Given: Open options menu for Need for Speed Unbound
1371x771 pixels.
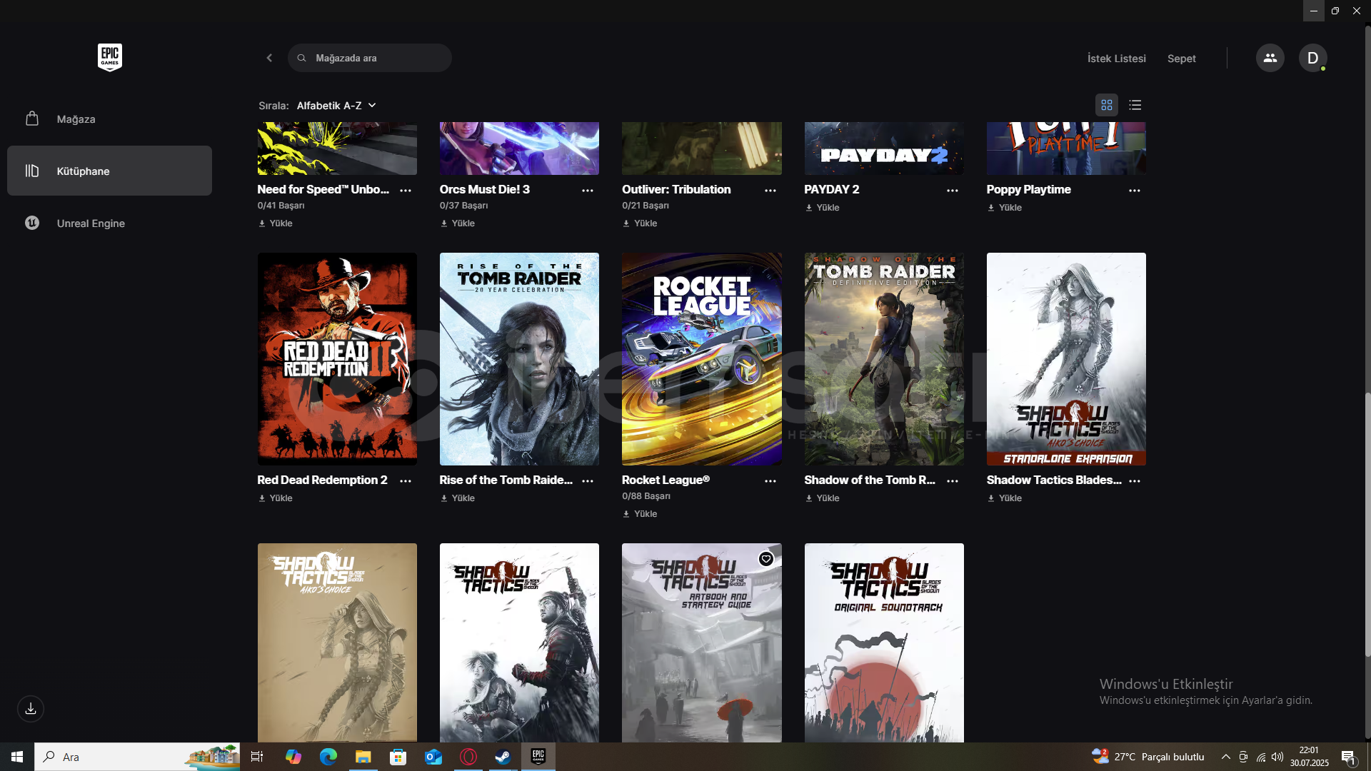Looking at the screenshot, I should pyautogui.click(x=406, y=191).
